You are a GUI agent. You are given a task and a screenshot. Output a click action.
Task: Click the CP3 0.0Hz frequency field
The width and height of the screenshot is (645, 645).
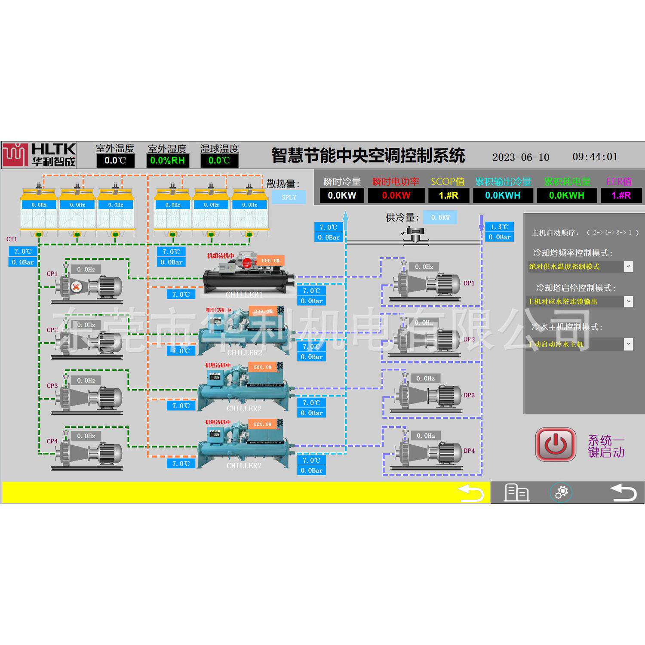(x=86, y=380)
